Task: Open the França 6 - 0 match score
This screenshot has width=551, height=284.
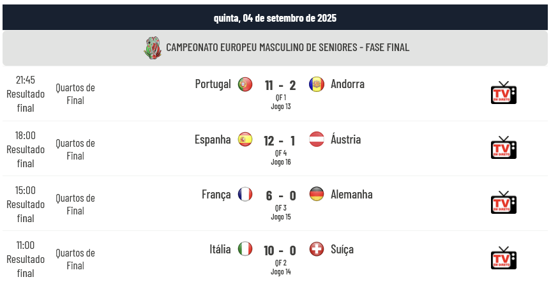Action: click(281, 195)
